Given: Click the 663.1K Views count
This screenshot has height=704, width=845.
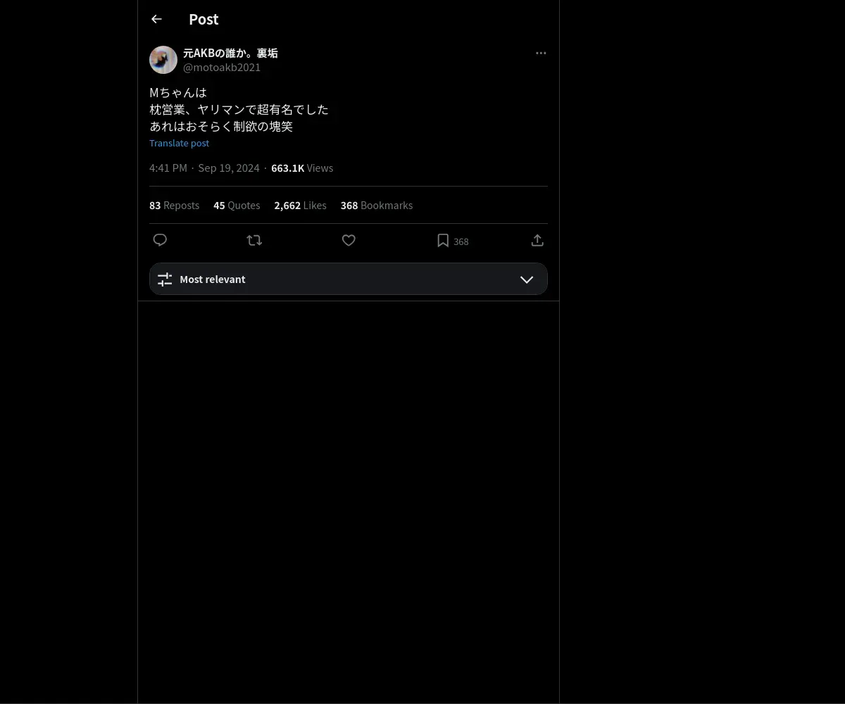Looking at the screenshot, I should [302, 168].
